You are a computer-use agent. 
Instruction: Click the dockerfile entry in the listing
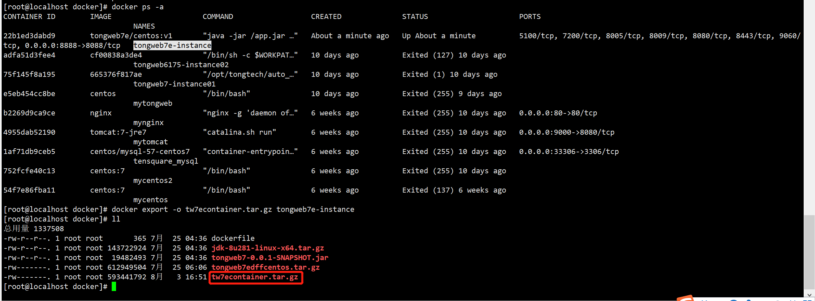click(233, 238)
